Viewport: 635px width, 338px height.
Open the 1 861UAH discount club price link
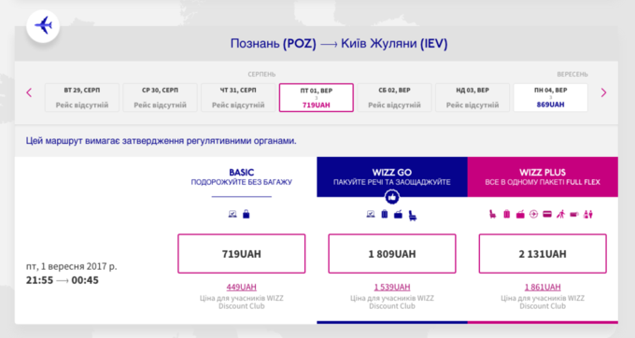543,287
